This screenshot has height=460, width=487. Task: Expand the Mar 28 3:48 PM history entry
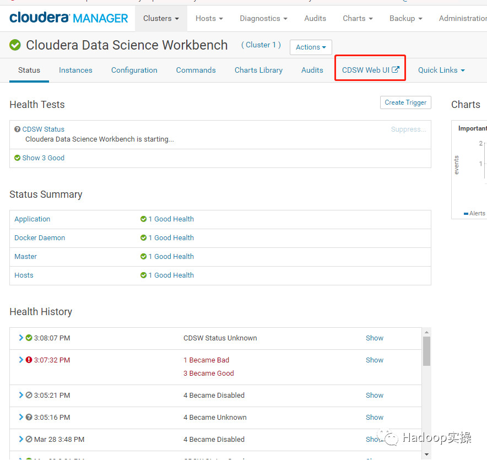click(x=21, y=439)
